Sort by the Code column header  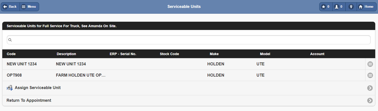pos(11,54)
